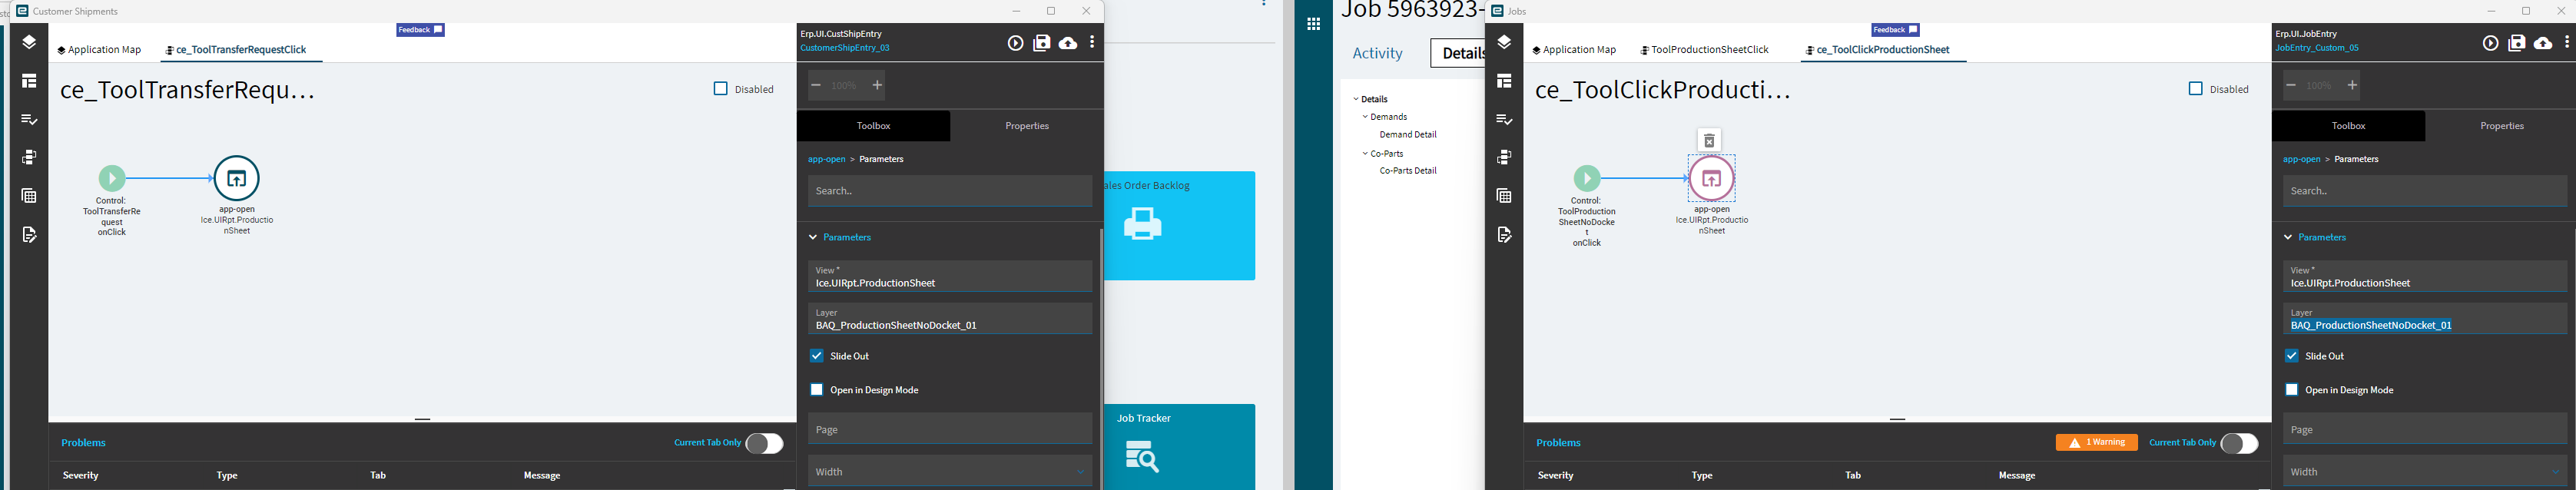Zoom in with plus in Customer Shipments
The height and width of the screenshot is (490, 2576).
(x=877, y=85)
